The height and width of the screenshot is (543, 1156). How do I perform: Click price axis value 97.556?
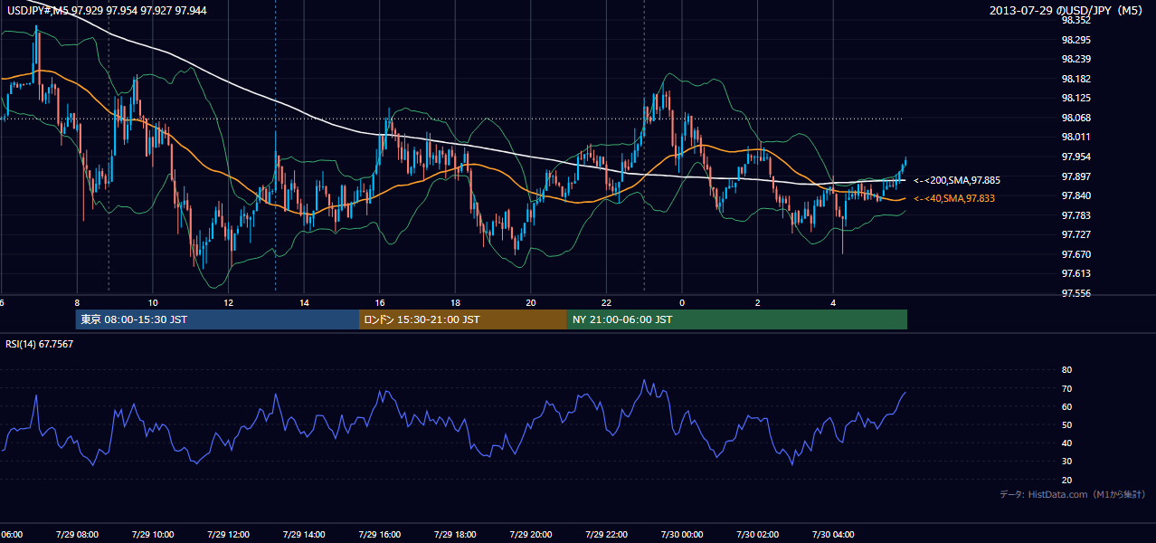(x=1076, y=293)
